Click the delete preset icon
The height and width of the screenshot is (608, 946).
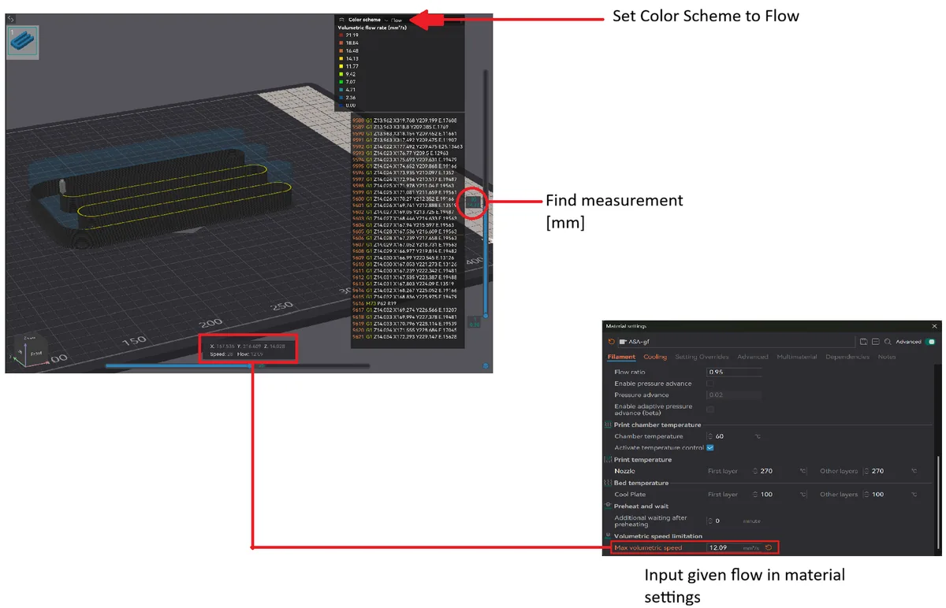(875, 342)
